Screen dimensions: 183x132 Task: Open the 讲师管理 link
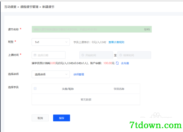[79, 74]
